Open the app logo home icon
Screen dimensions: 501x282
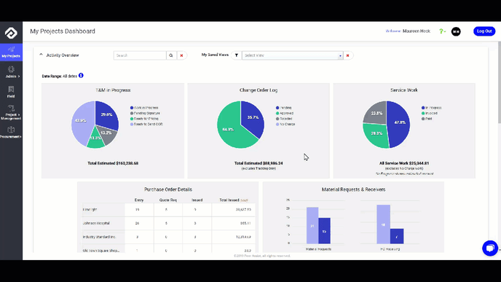click(11, 33)
